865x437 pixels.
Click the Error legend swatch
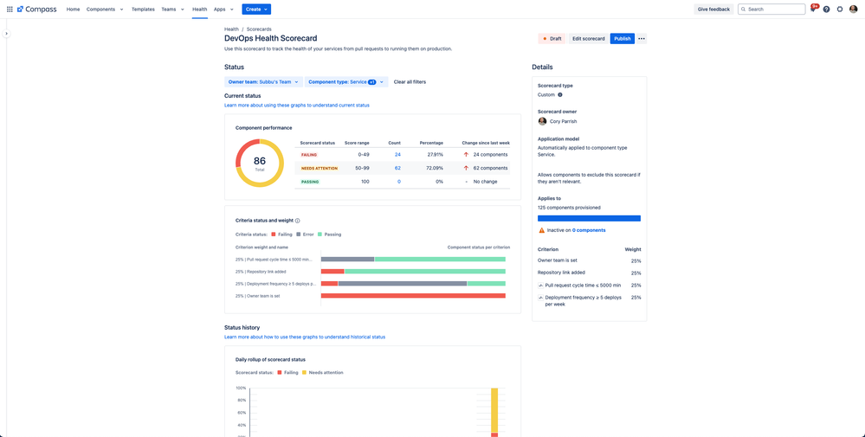tap(299, 235)
